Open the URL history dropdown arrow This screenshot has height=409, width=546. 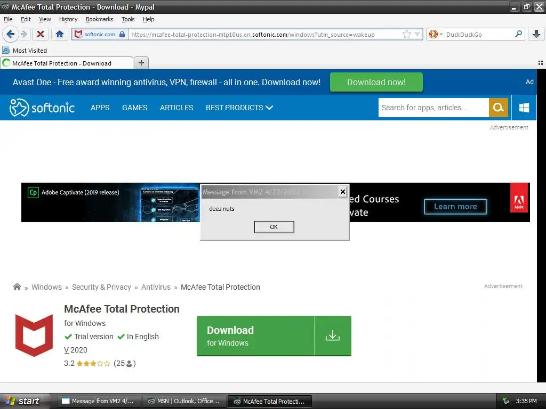(417, 34)
